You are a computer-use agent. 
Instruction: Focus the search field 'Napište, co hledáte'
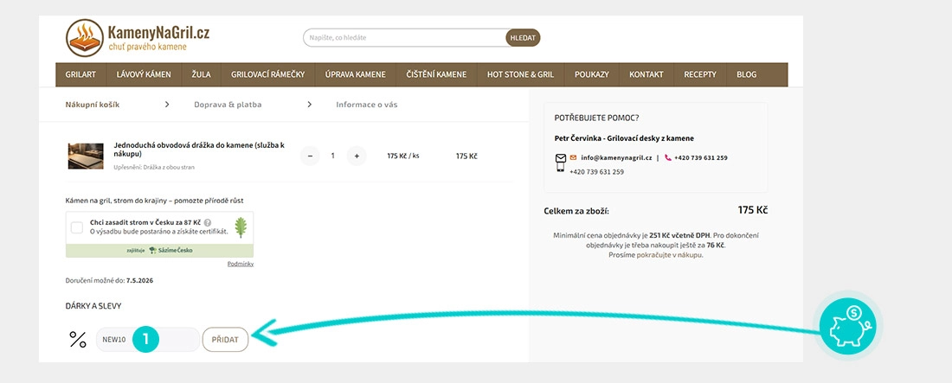(x=404, y=38)
